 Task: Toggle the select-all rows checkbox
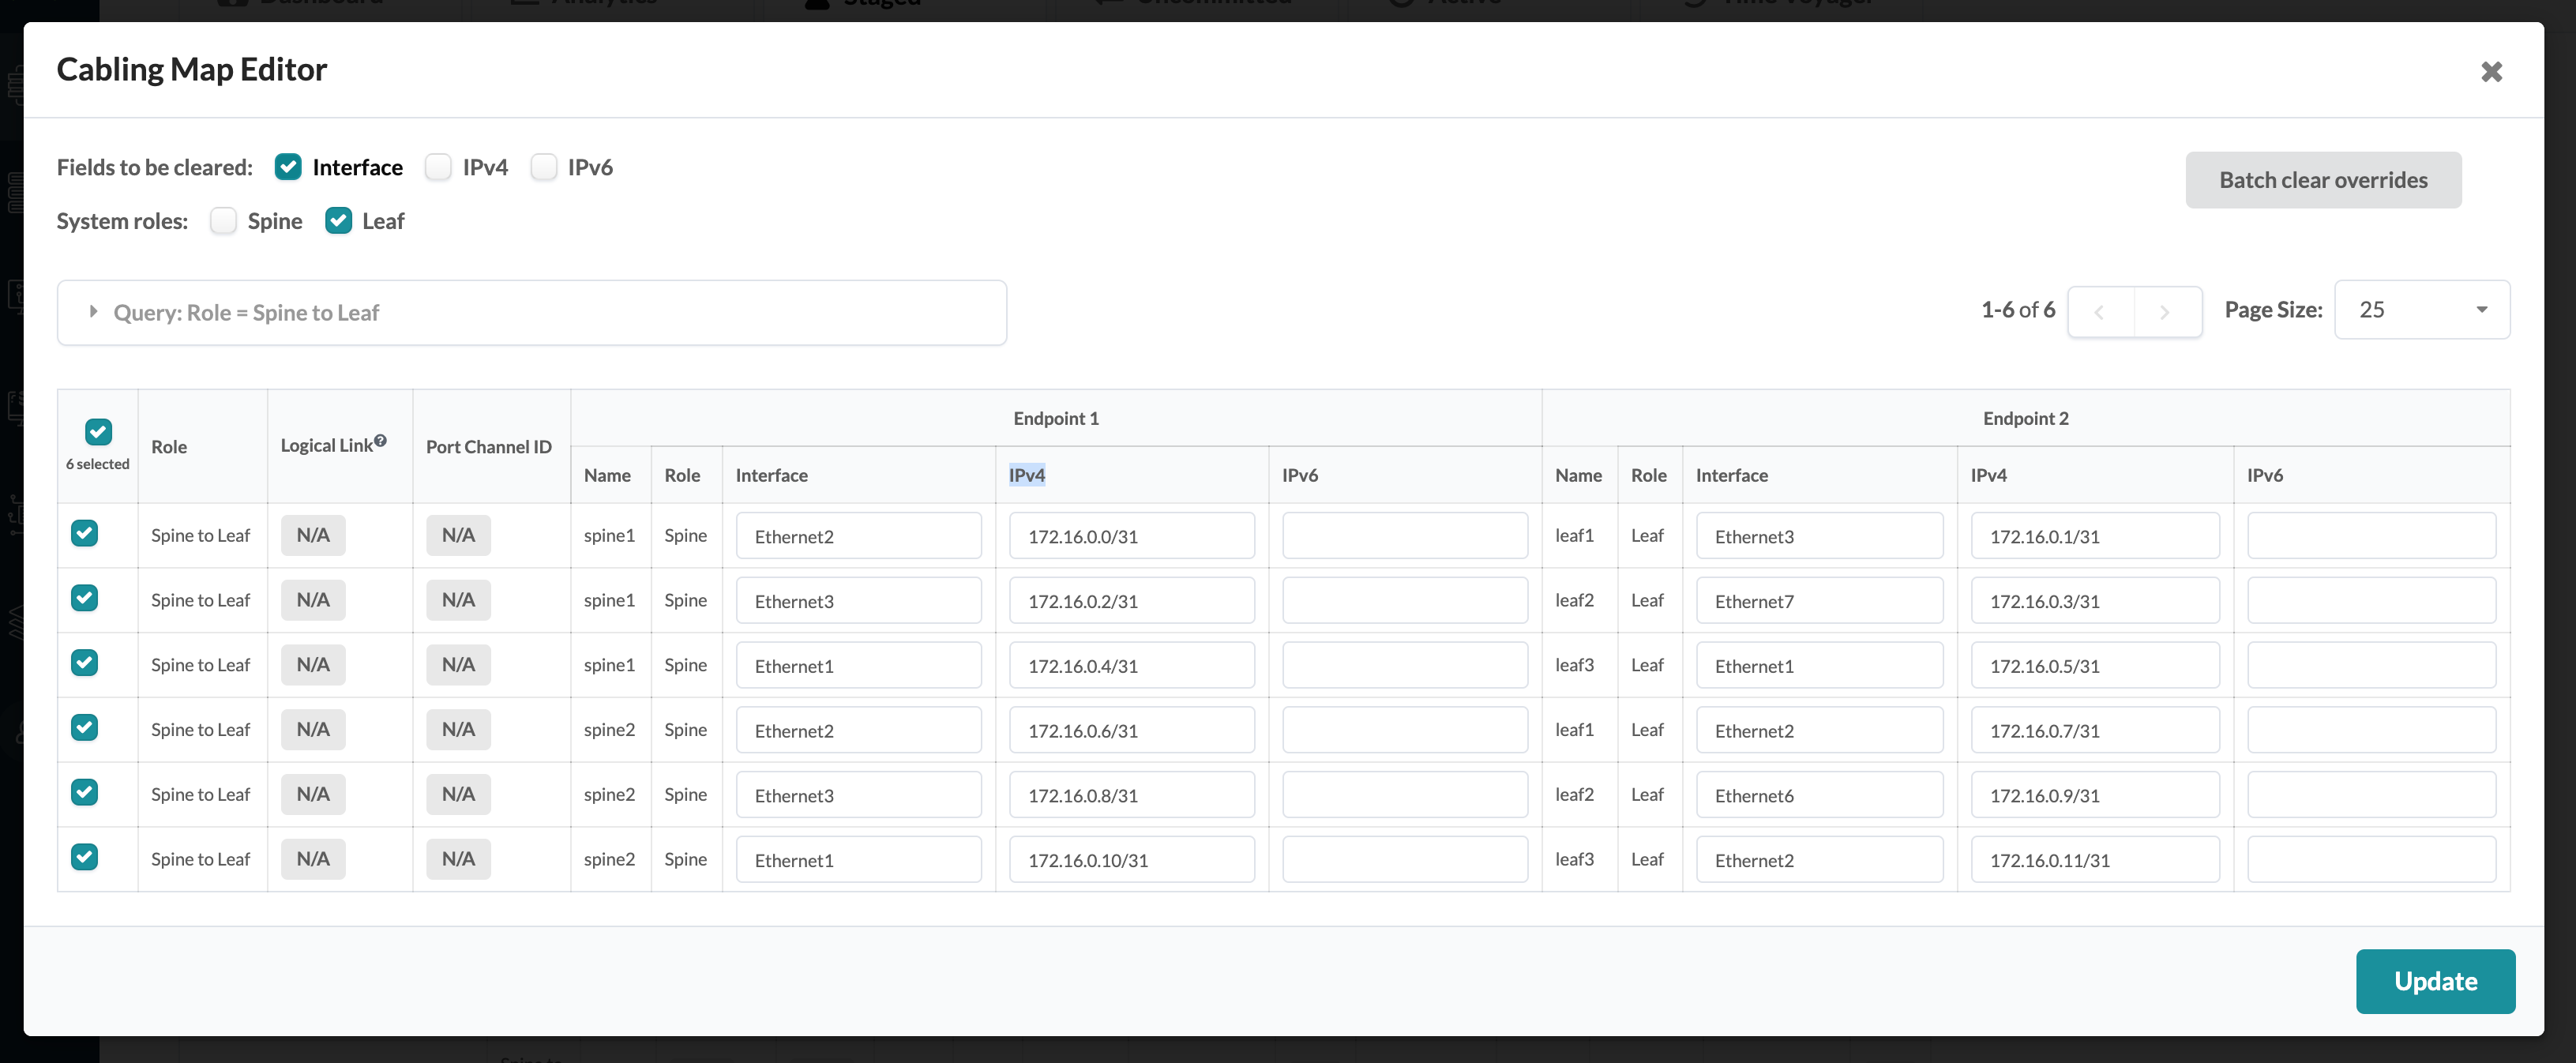(x=98, y=432)
